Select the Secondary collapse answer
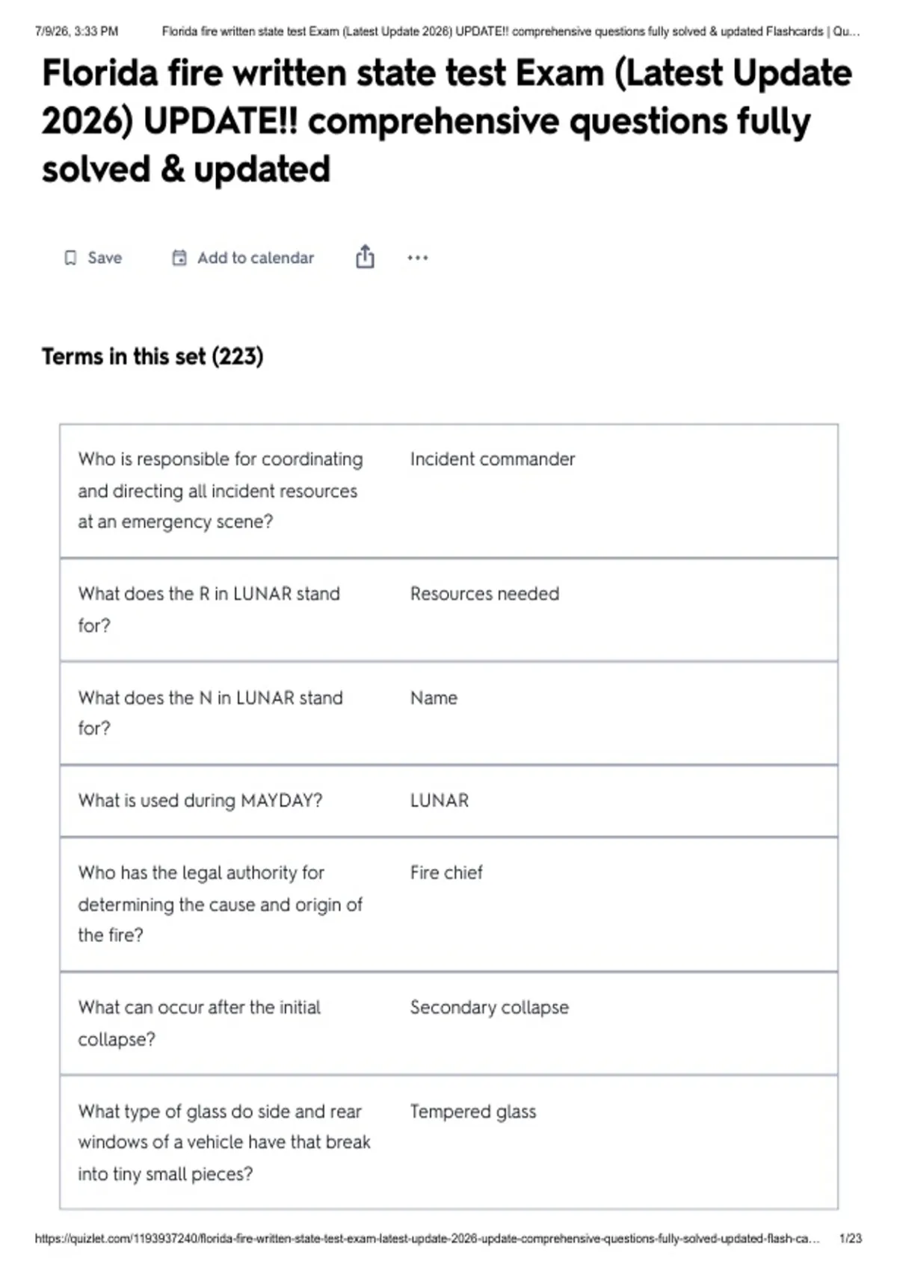This screenshot has width=897, height=1270. [x=490, y=1008]
